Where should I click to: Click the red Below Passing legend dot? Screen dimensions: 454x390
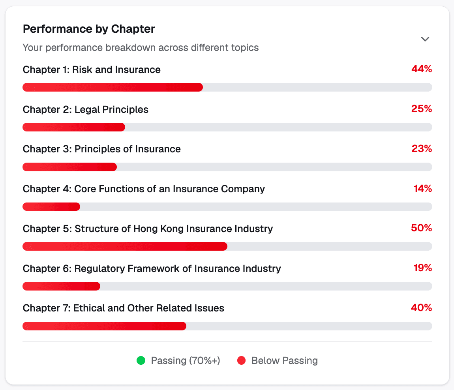tap(241, 360)
